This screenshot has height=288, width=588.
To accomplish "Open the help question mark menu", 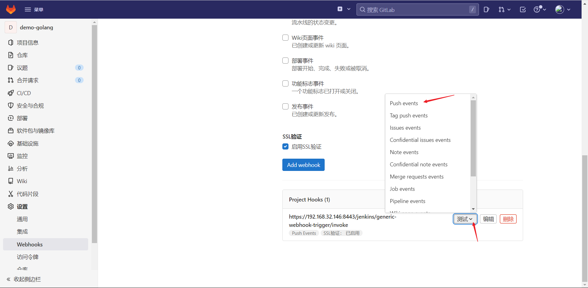I will pyautogui.click(x=540, y=9).
